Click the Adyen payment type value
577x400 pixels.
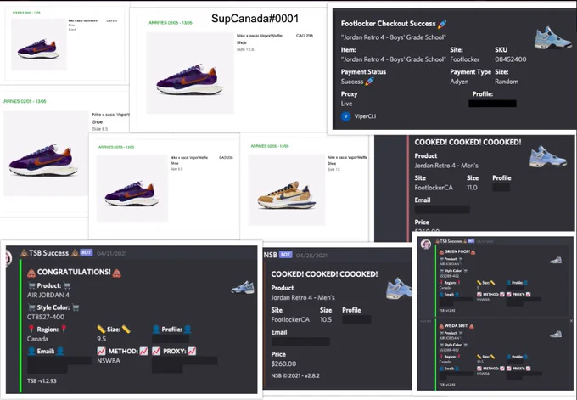coord(459,82)
